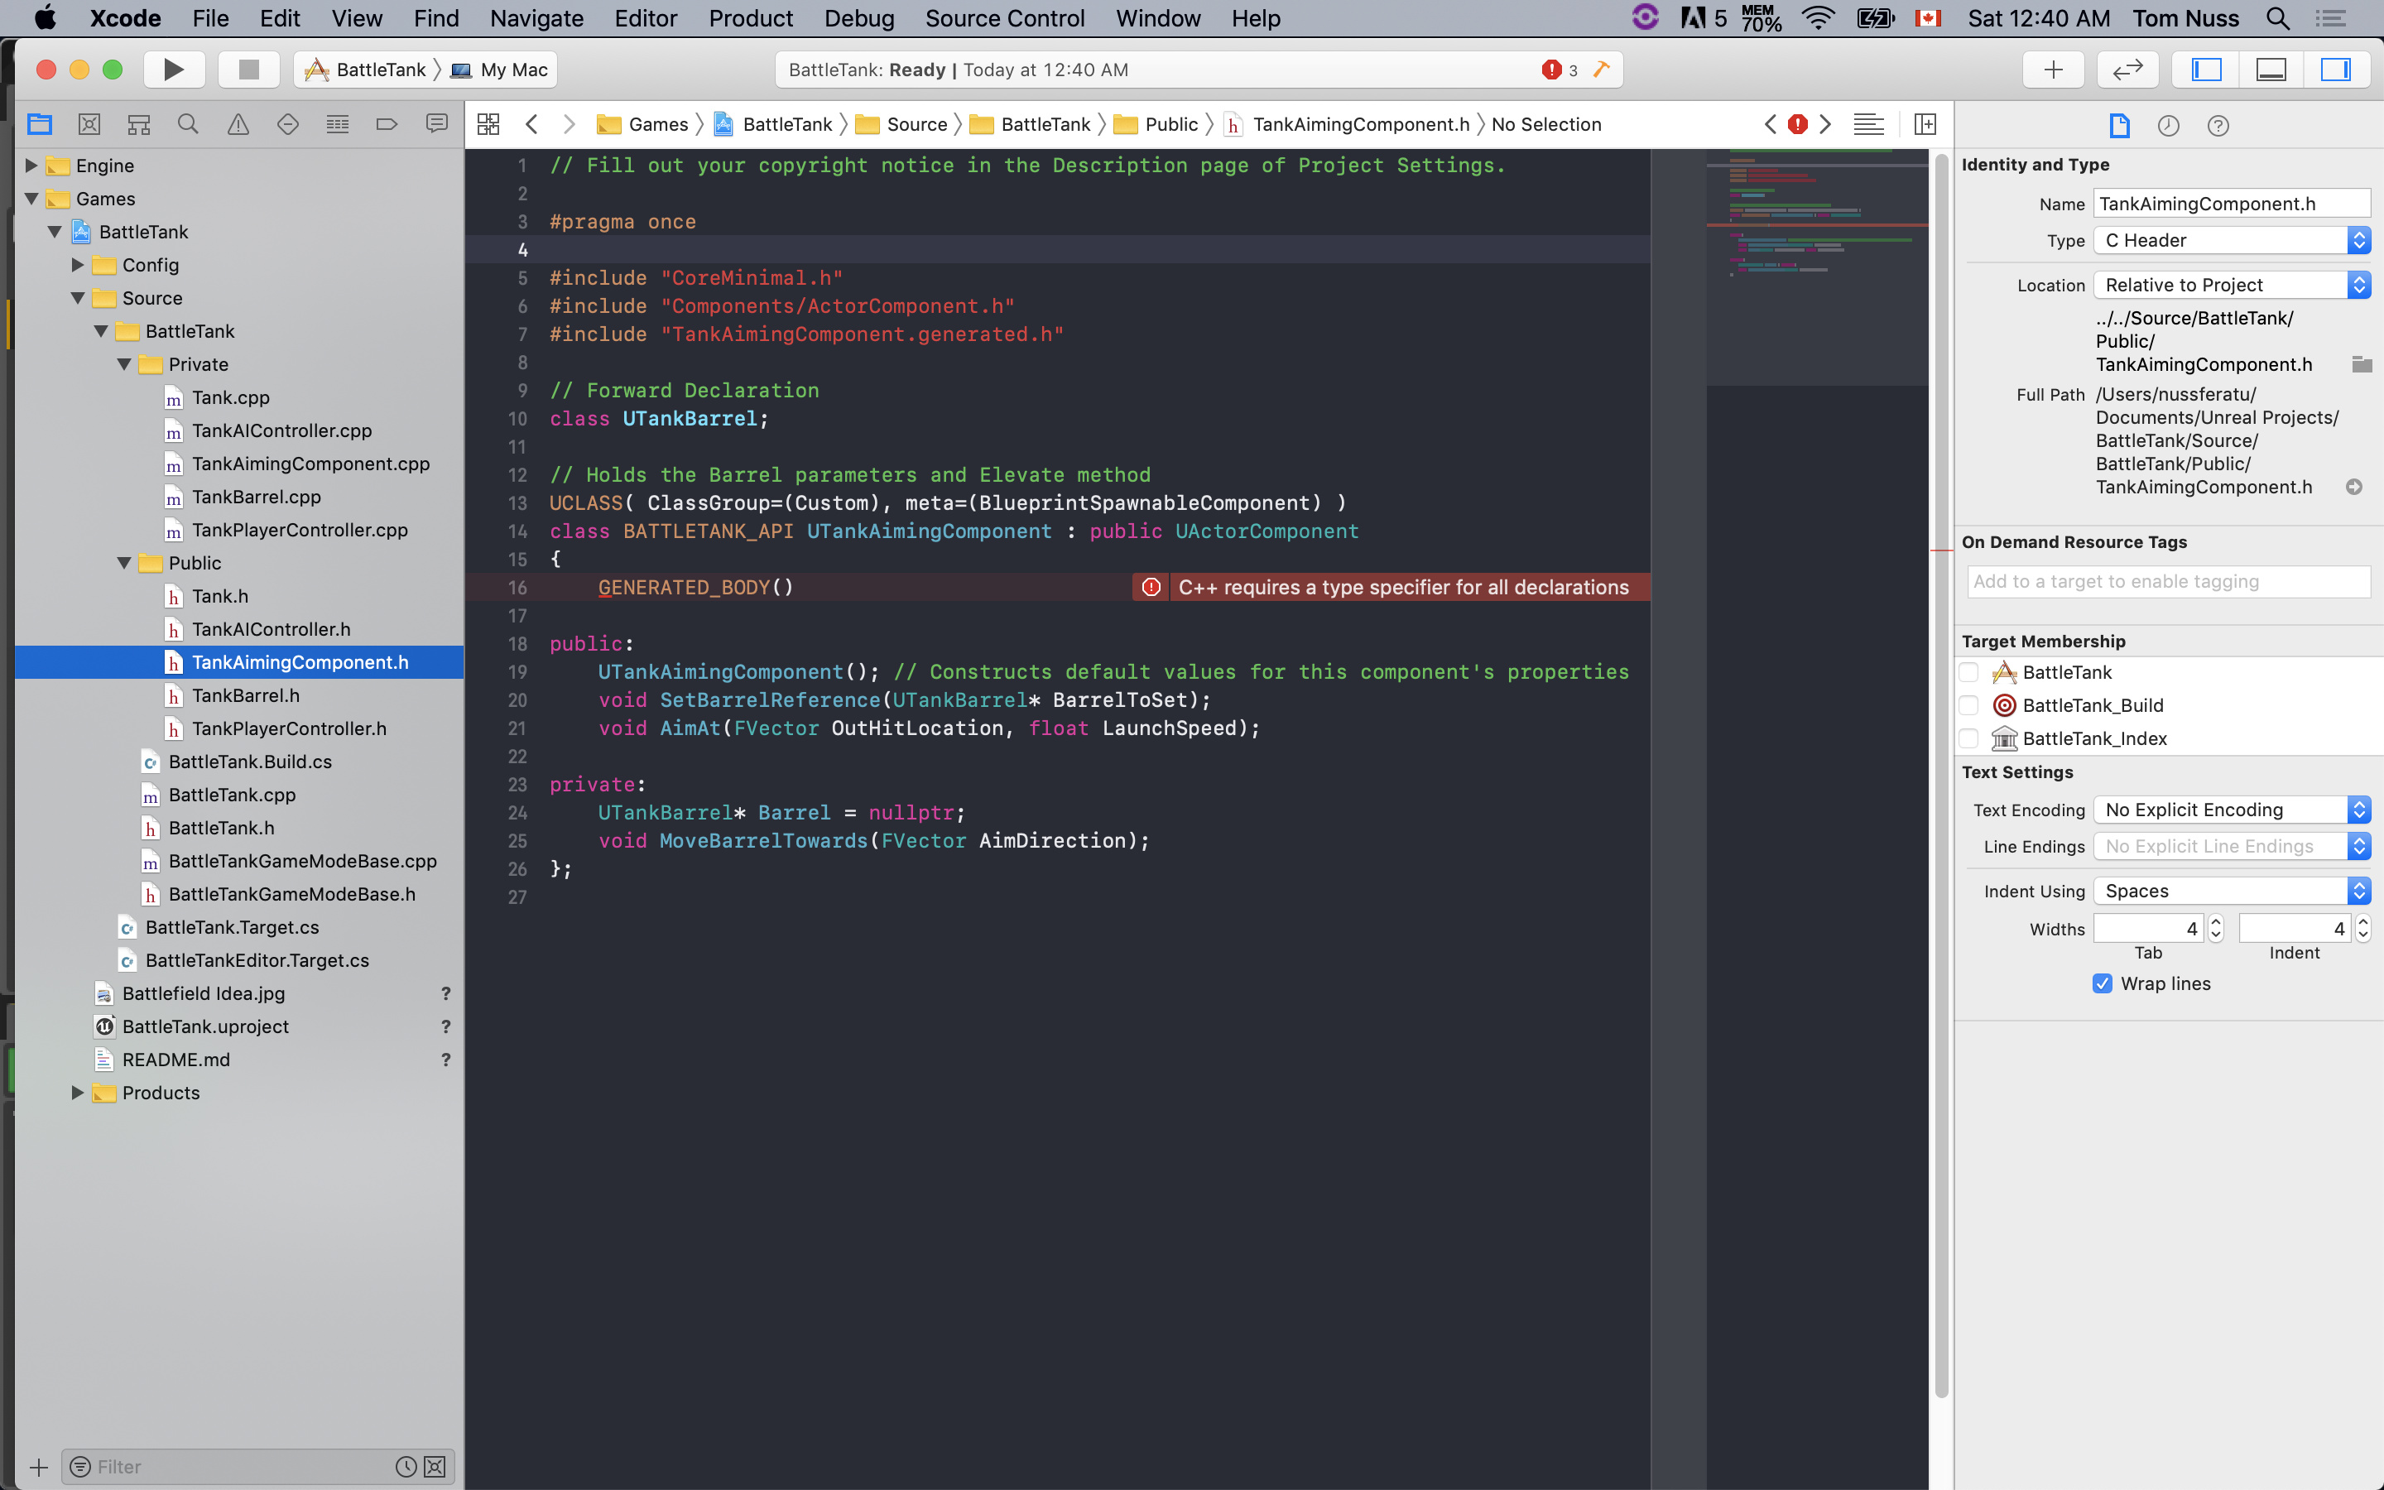Select TankBarrel.h in the navigator
The width and height of the screenshot is (2384, 1490).
point(245,695)
